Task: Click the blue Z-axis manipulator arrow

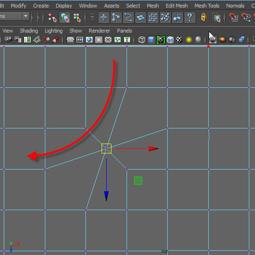Action: click(x=106, y=196)
